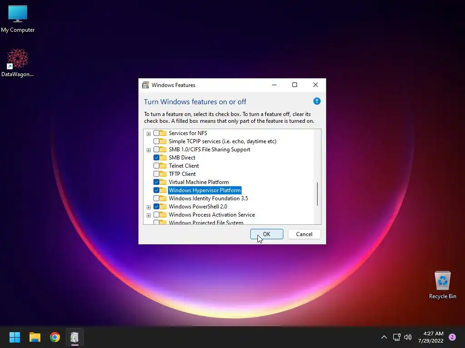
Task: Enable Windows Identity Foundation 3.5 checkbox
Action: (156, 198)
